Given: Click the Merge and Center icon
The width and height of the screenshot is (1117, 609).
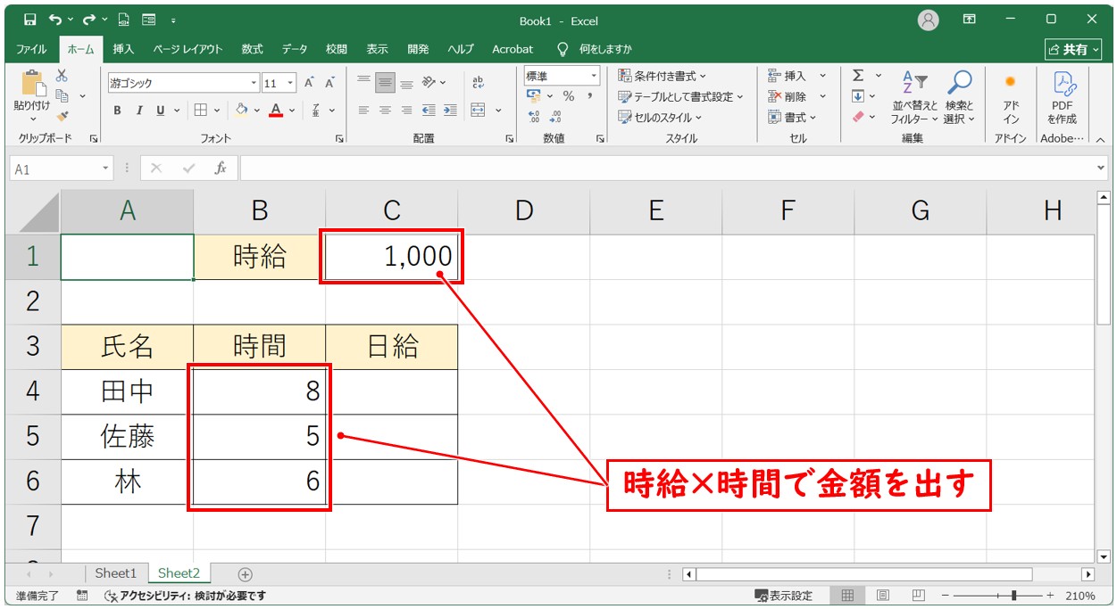Looking at the screenshot, I should pos(478,111).
